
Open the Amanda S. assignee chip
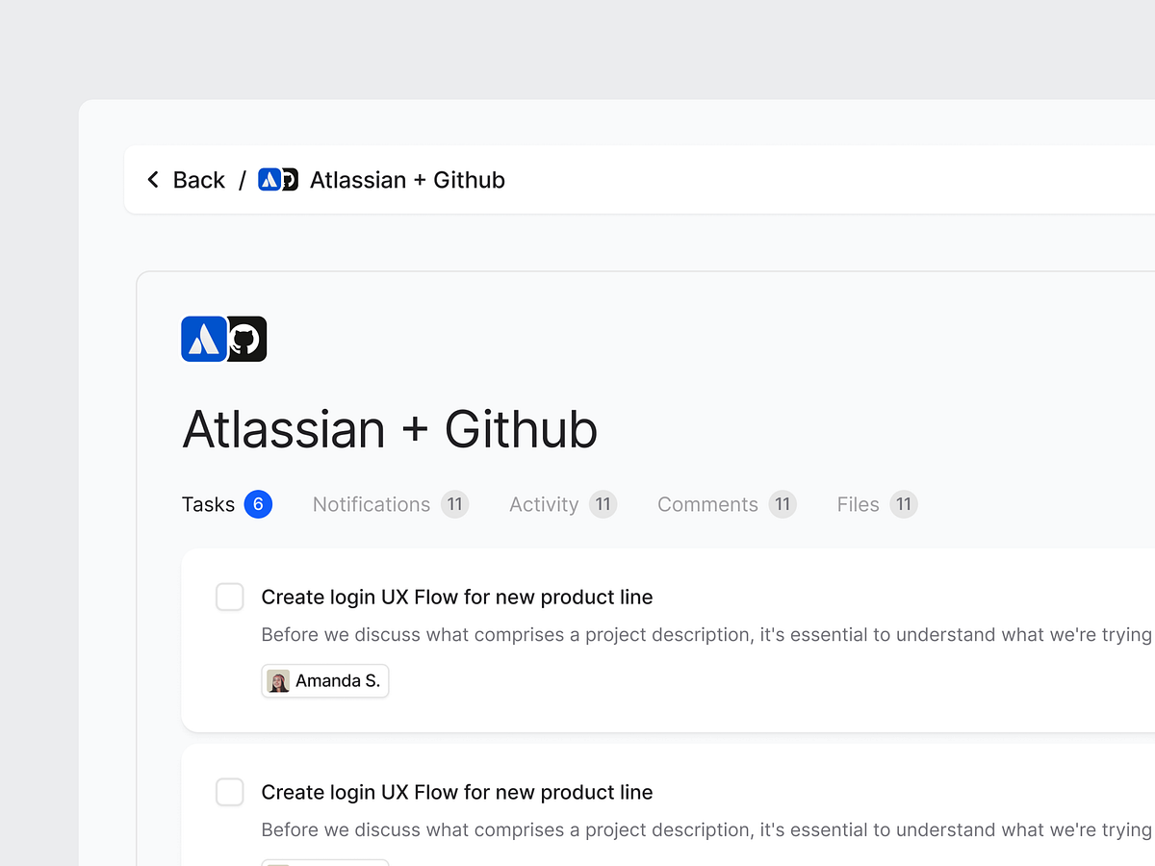324,680
